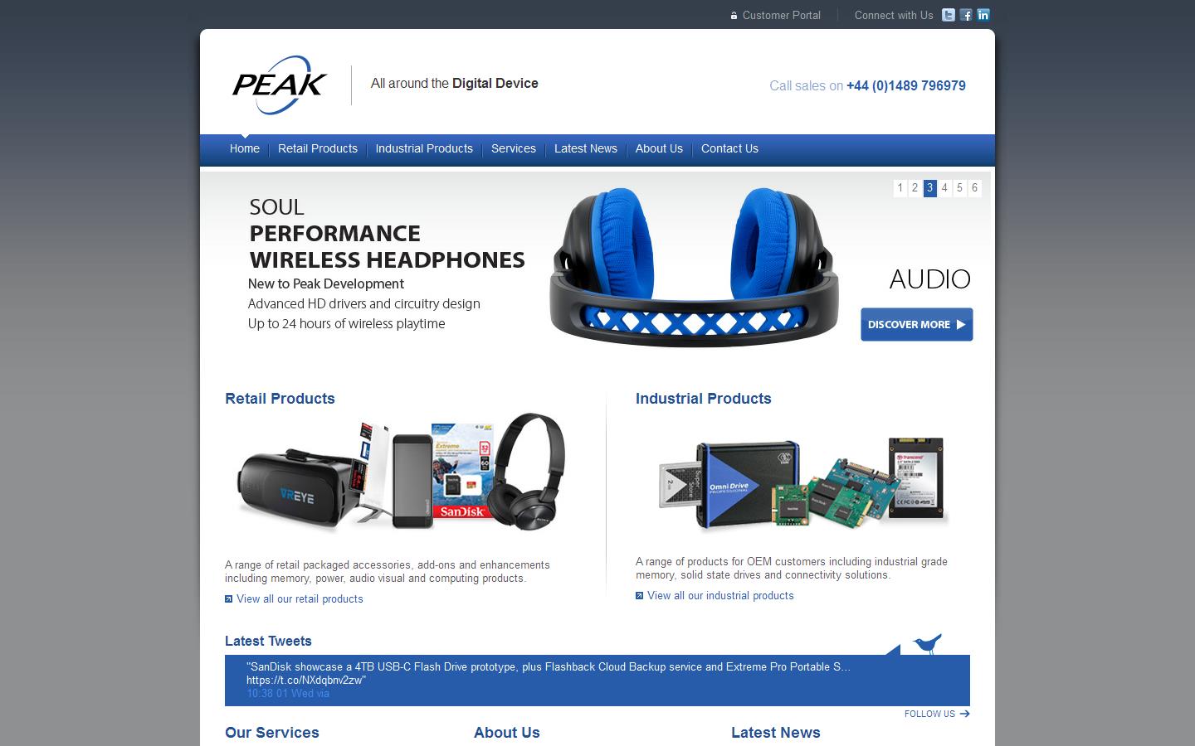Open the Twitter icon in the header
Image resolution: width=1195 pixels, height=746 pixels.
949,15
